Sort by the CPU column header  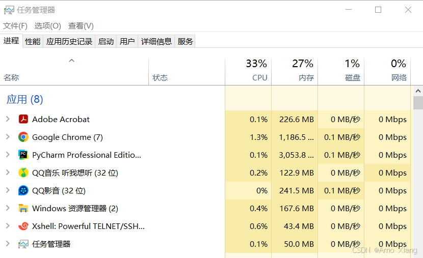(248, 72)
